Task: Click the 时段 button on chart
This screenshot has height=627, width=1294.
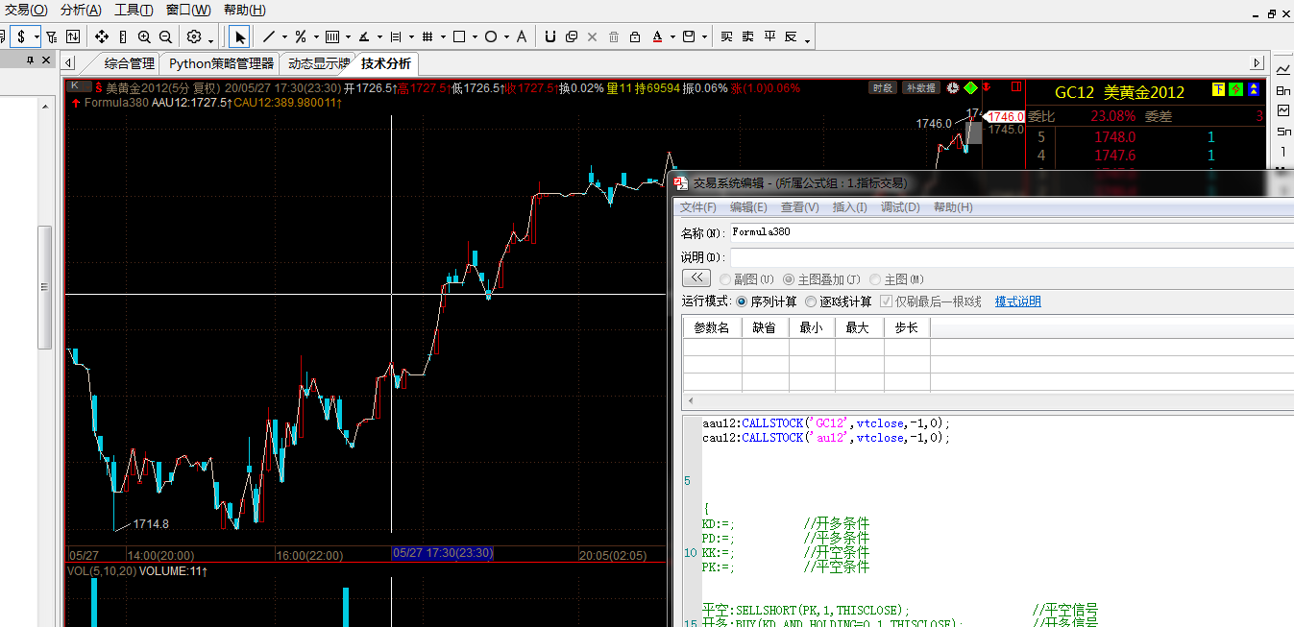Action: 883,88
